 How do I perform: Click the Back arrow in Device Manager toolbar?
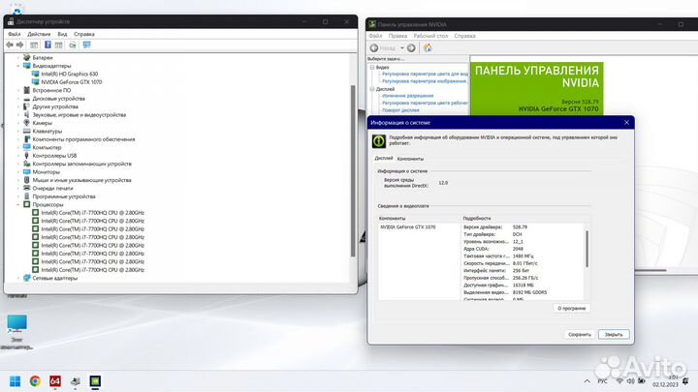pos(10,45)
